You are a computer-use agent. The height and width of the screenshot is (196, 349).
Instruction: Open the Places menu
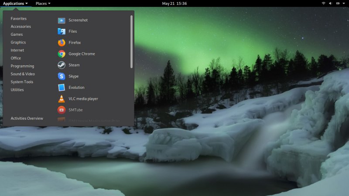pos(43,3)
